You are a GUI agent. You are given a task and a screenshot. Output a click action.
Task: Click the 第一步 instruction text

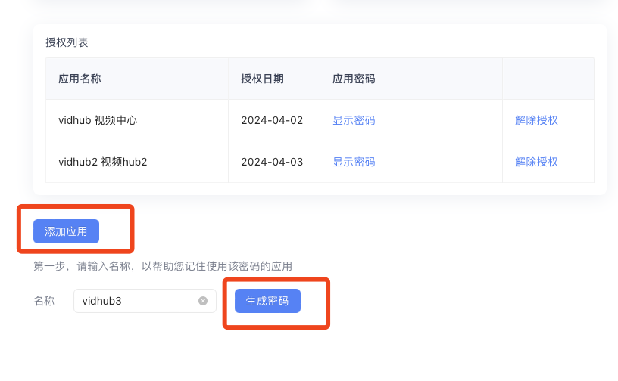coord(163,266)
